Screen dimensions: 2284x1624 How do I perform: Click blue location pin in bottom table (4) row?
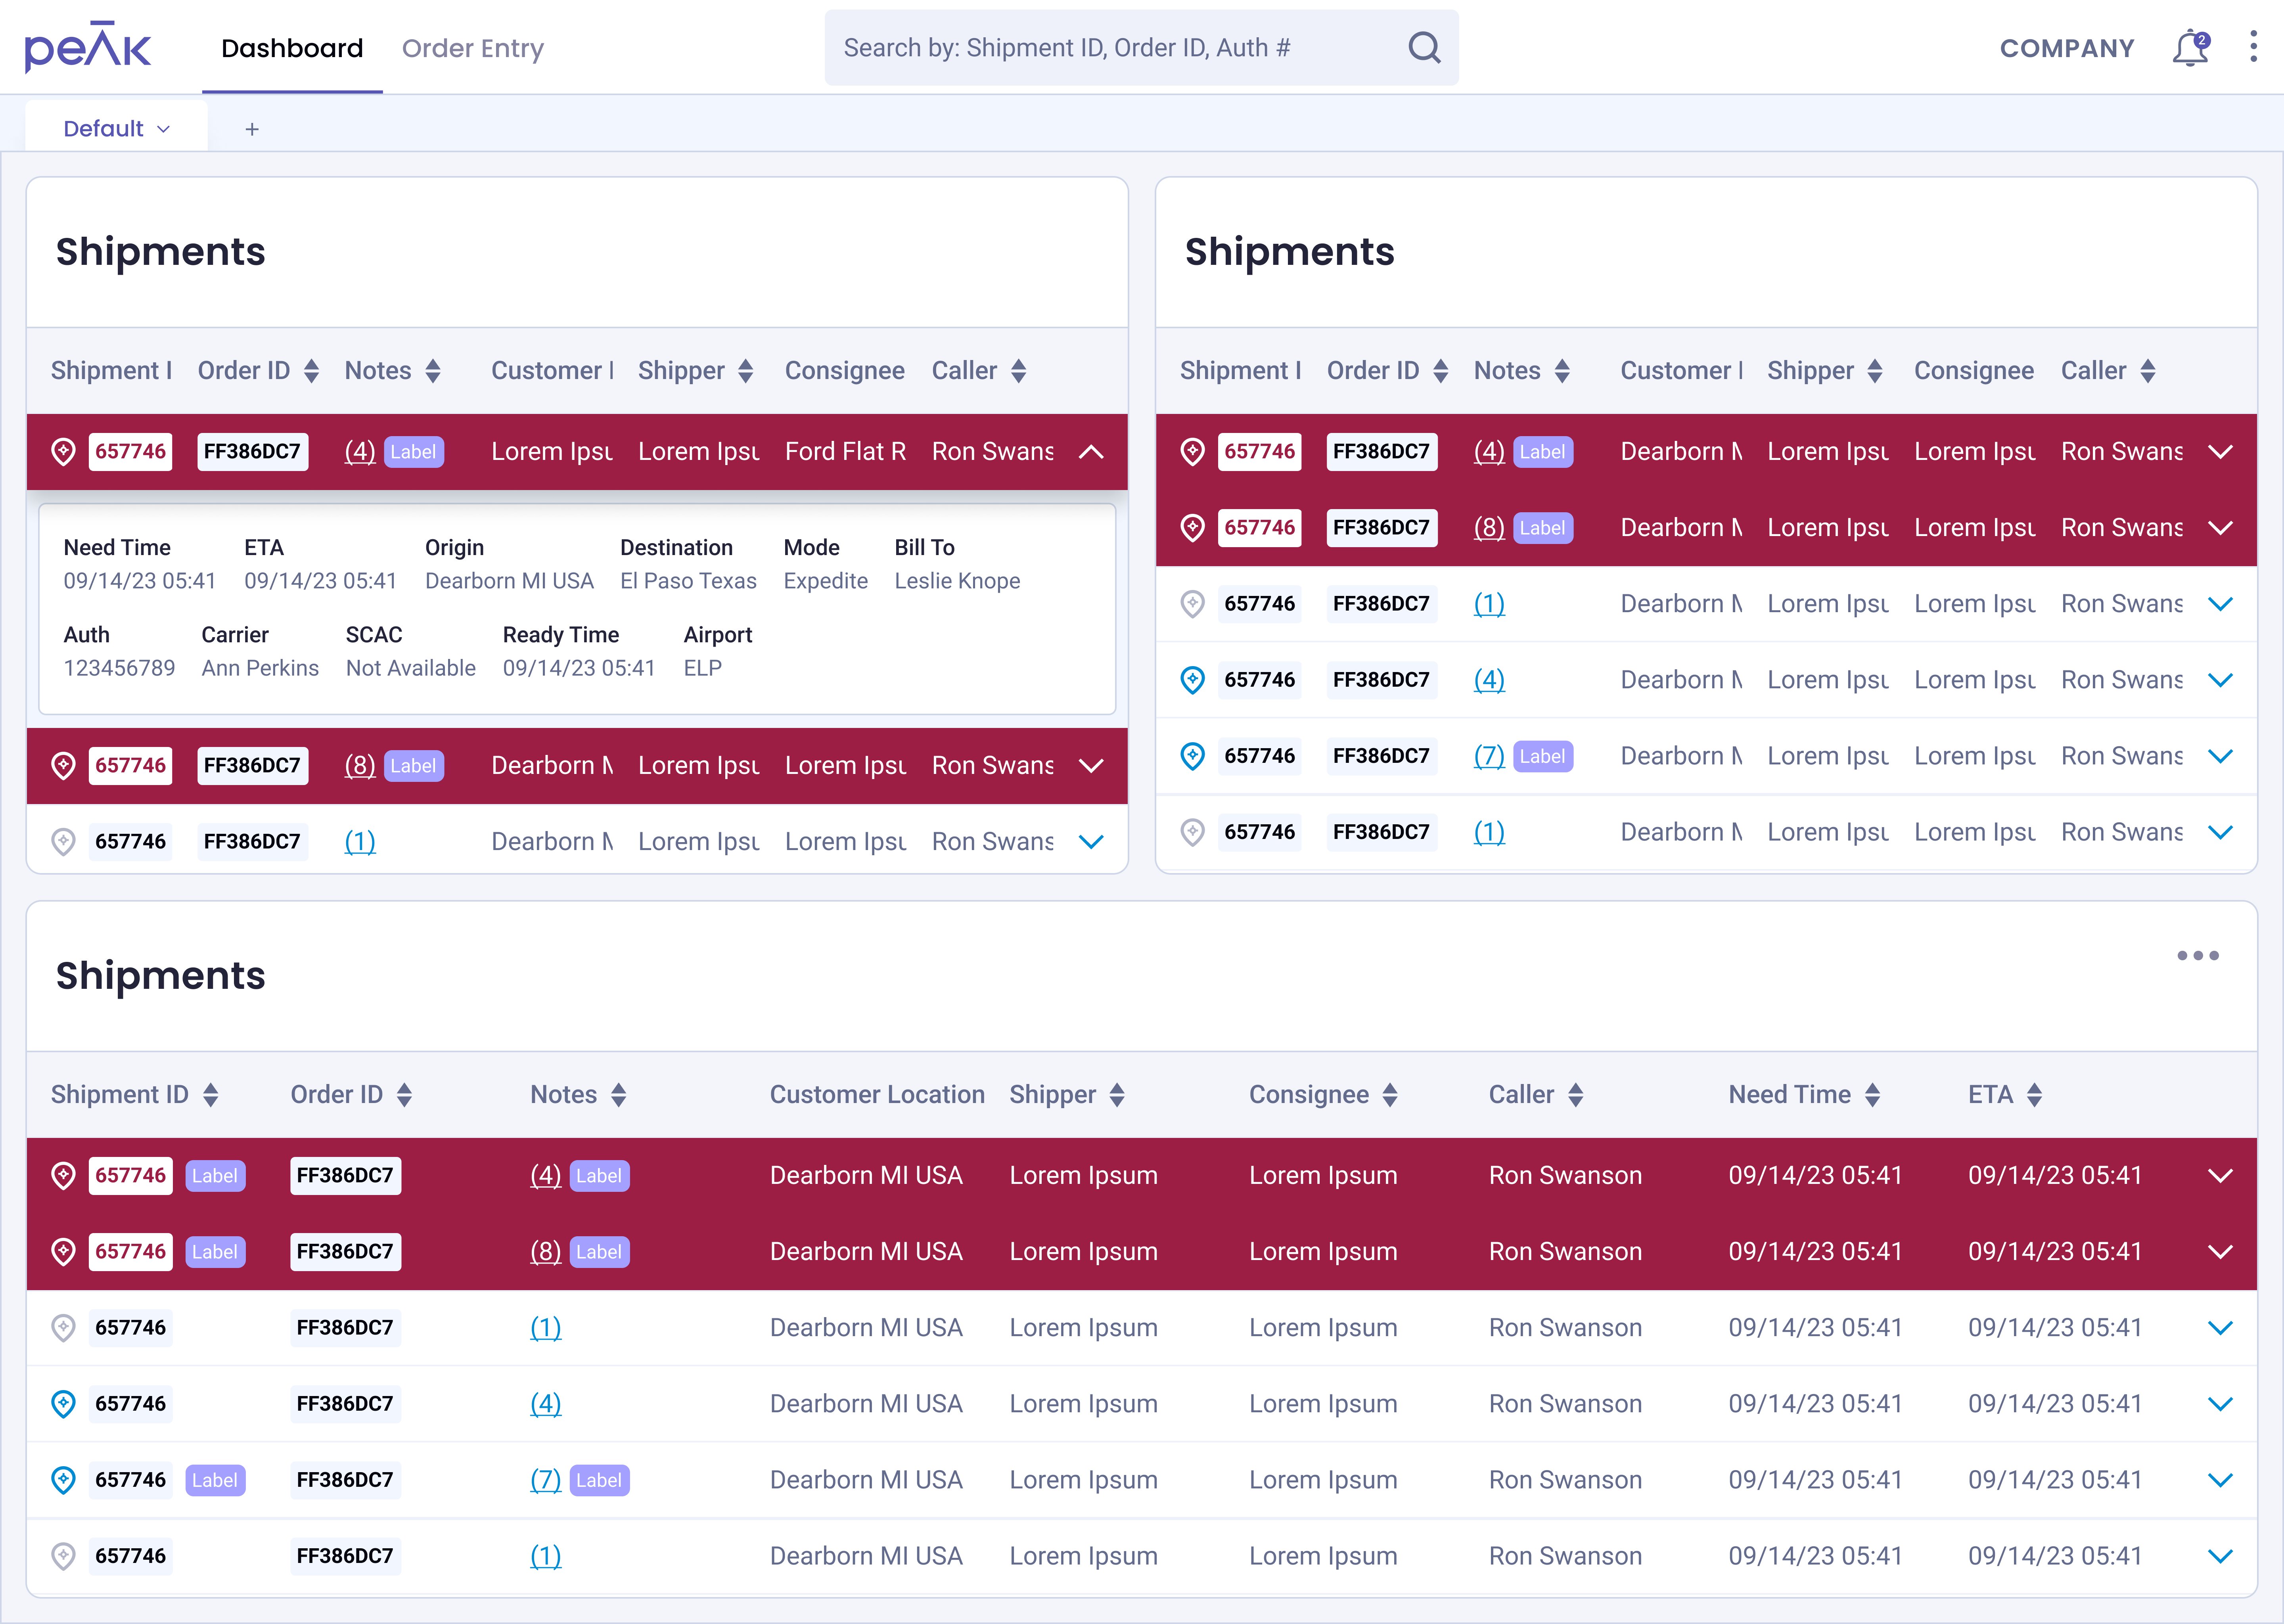(63, 1404)
